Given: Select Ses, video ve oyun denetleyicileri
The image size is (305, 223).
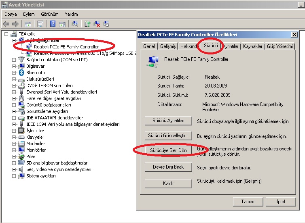Looking at the screenshot, I should point(59,169).
